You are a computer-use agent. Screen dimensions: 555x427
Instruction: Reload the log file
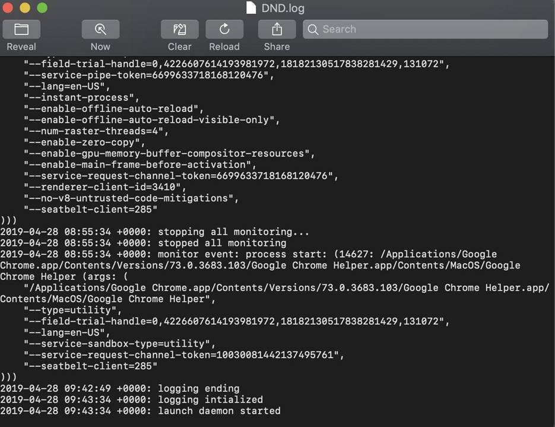click(224, 29)
